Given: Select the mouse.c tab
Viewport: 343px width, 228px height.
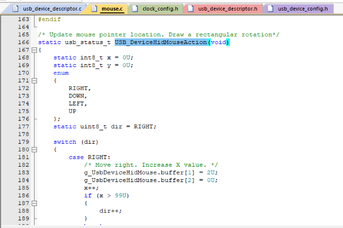Looking at the screenshot, I should click(x=108, y=9).
